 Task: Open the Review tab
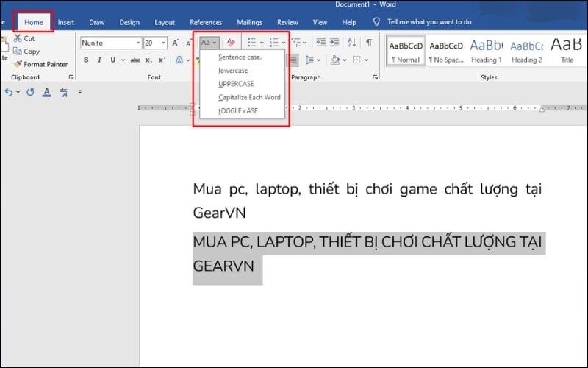click(x=287, y=22)
